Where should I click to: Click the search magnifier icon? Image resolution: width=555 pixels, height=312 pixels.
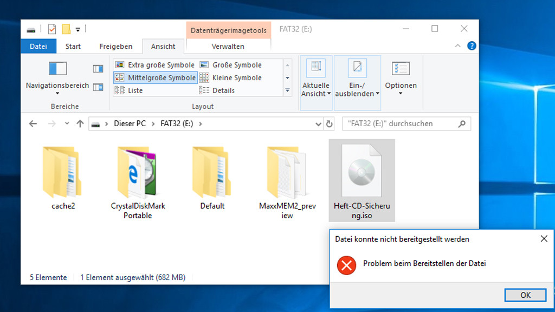click(462, 124)
